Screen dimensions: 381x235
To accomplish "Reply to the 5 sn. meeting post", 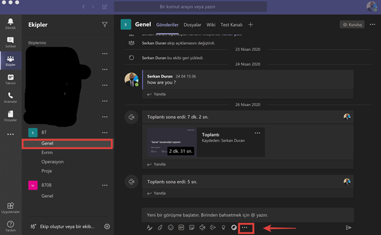I will (156, 193).
